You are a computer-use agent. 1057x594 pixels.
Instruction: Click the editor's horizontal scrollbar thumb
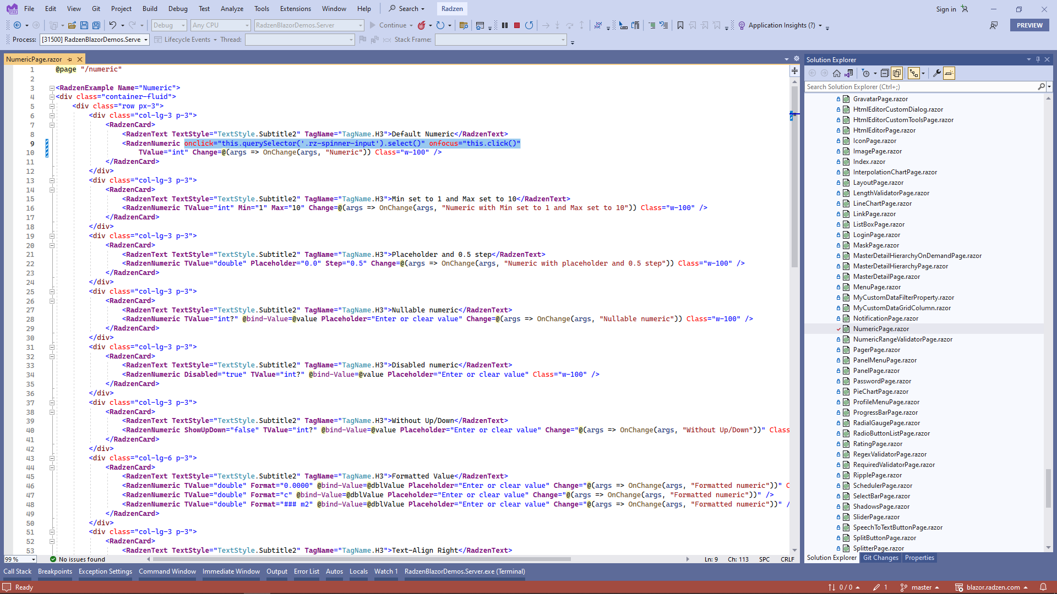point(362,559)
